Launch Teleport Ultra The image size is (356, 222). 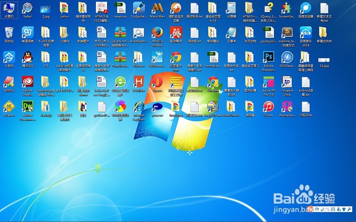pos(287,86)
